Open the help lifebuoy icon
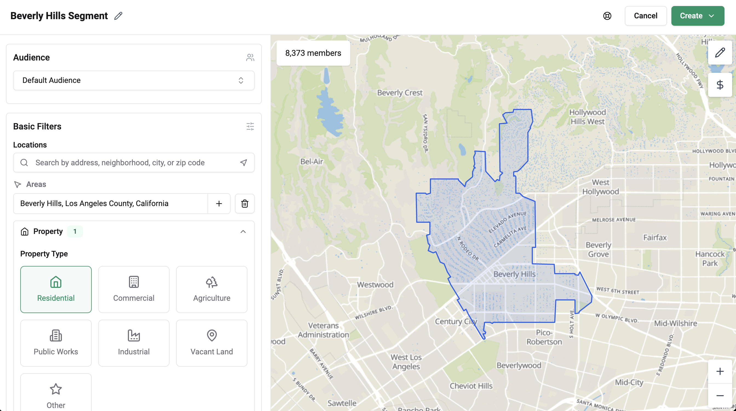736x411 pixels. (x=607, y=16)
